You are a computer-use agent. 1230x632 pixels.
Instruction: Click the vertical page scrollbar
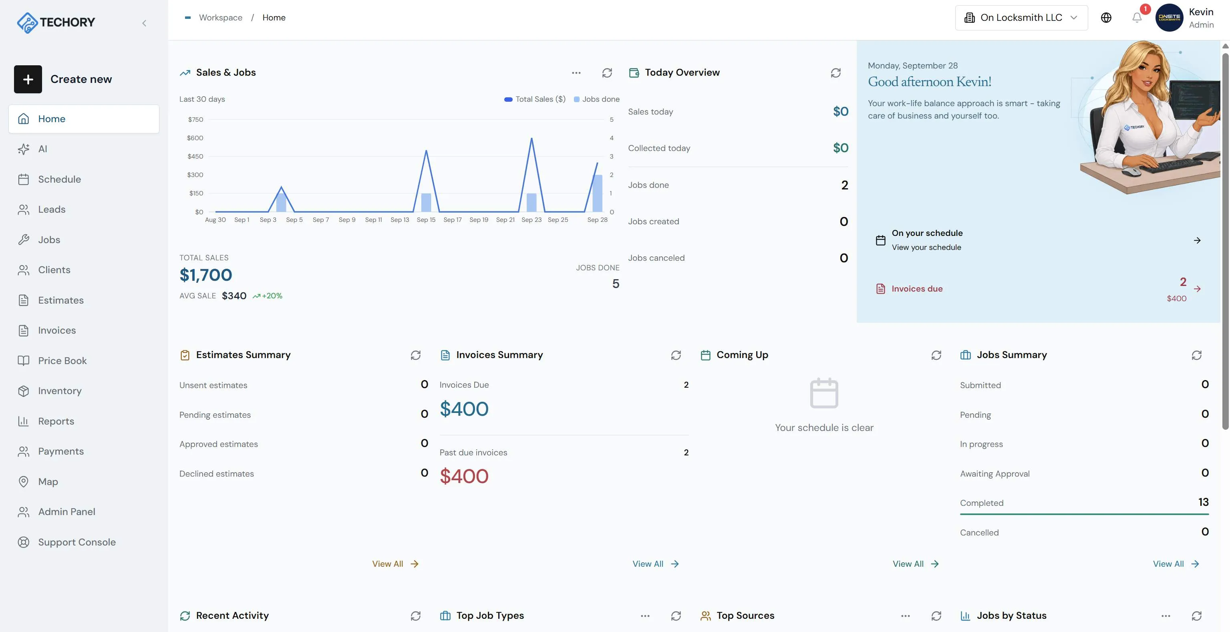point(1225,241)
